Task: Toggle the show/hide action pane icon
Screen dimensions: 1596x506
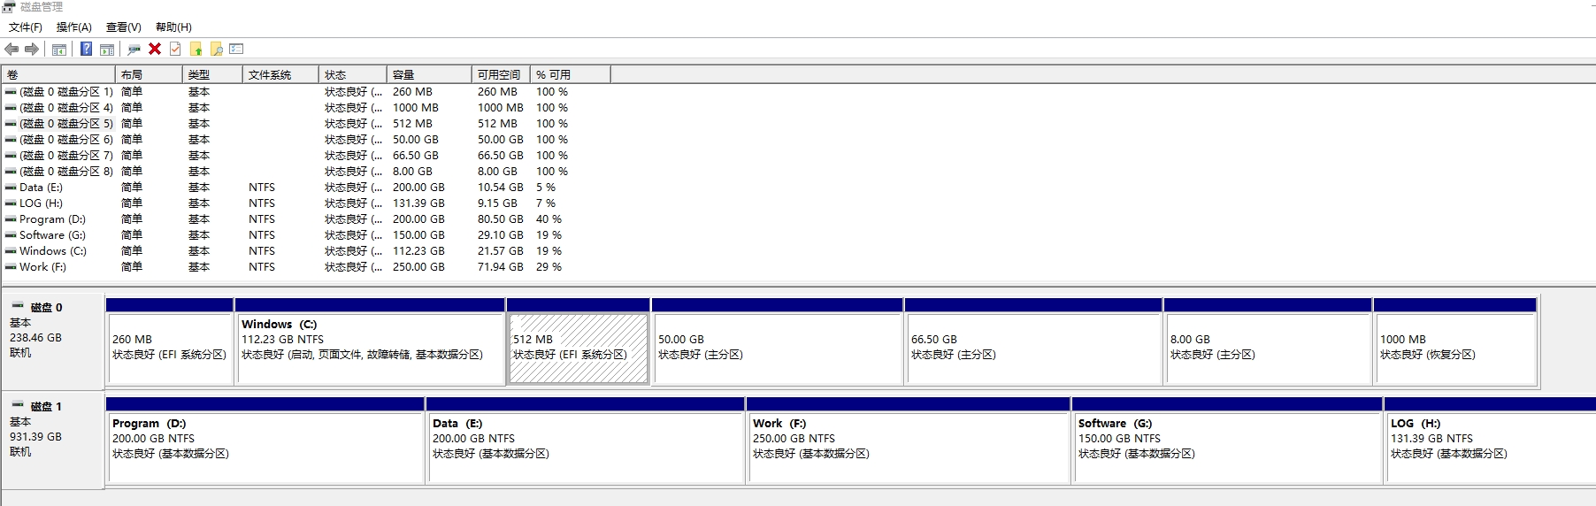Action: pyautogui.click(x=107, y=50)
